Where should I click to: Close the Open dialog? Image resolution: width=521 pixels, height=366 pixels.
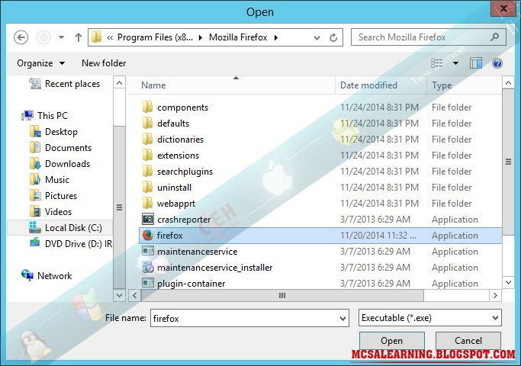503,8
